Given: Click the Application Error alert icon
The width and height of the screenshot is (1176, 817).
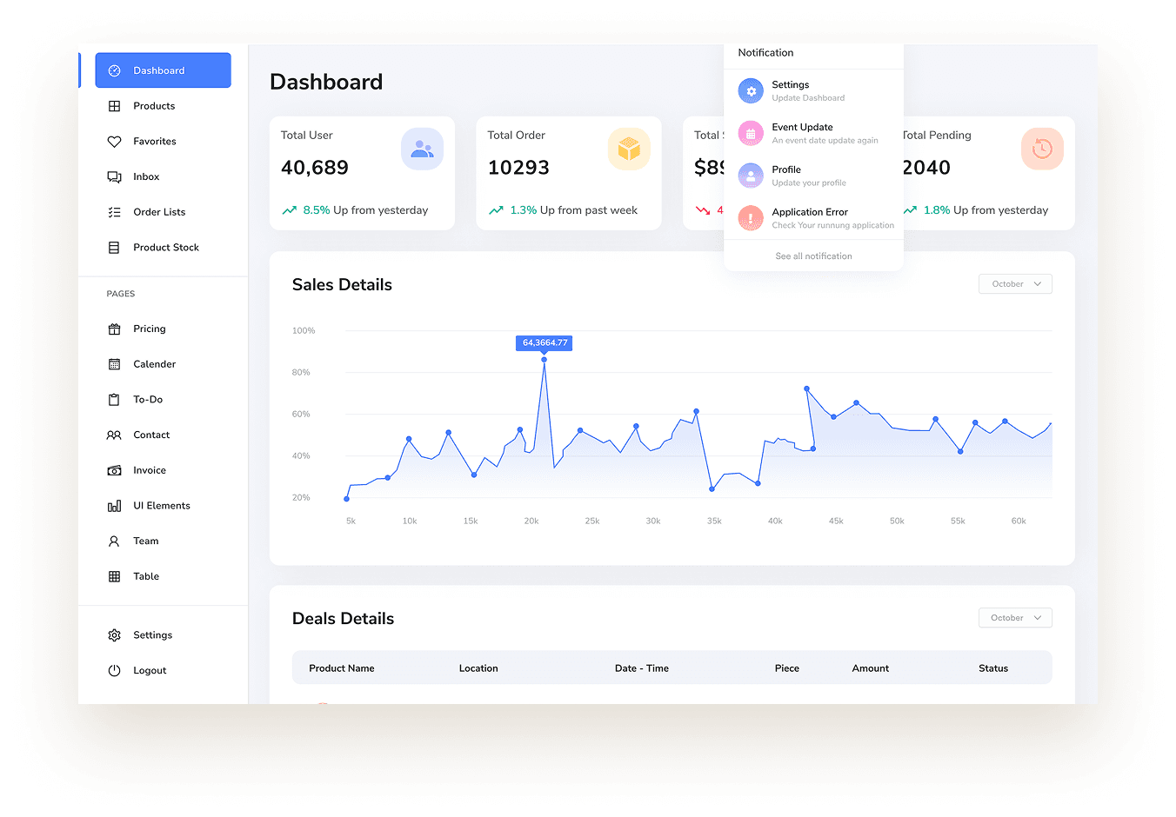Looking at the screenshot, I should pos(751,218).
